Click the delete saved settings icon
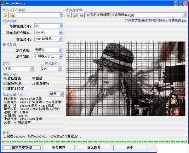This screenshot has height=153, width=189. pos(12,15)
